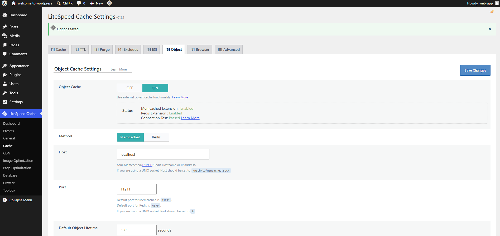Click the '6379' Redis port code text
This screenshot has height=236, width=500.
[x=155, y=205]
